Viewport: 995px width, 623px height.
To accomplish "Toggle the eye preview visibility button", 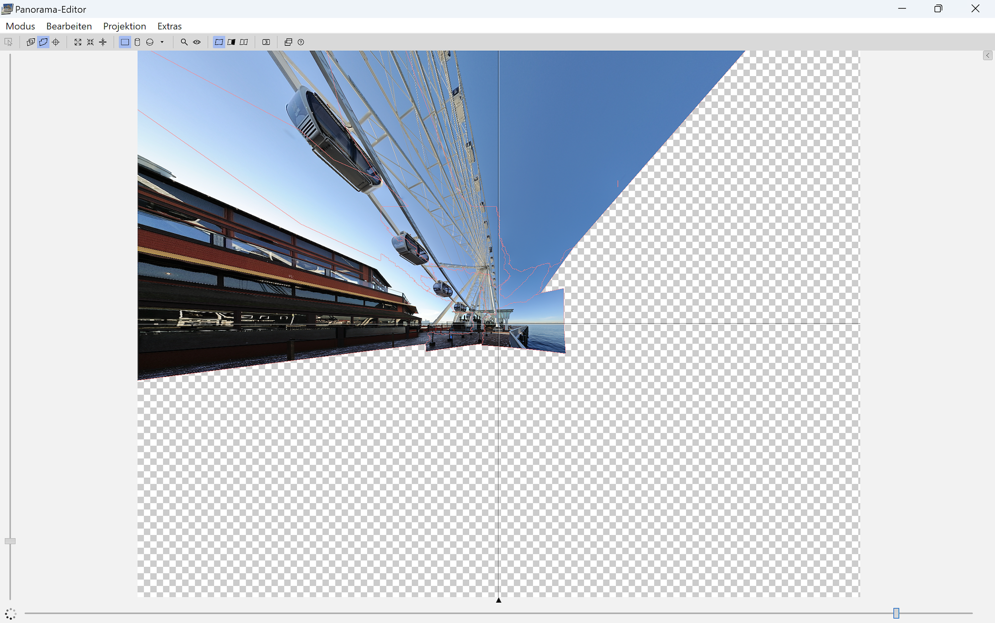I will (x=197, y=42).
